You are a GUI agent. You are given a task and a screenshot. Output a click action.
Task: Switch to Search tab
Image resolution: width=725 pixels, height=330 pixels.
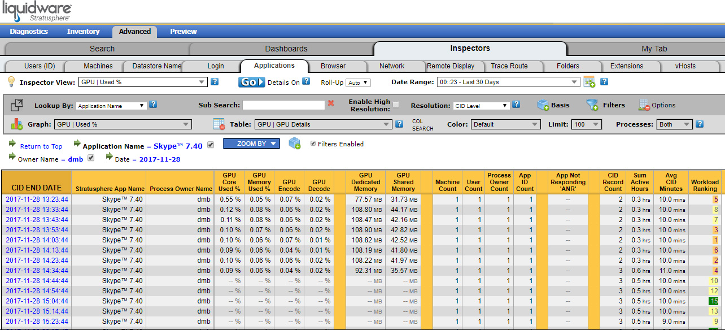click(102, 49)
